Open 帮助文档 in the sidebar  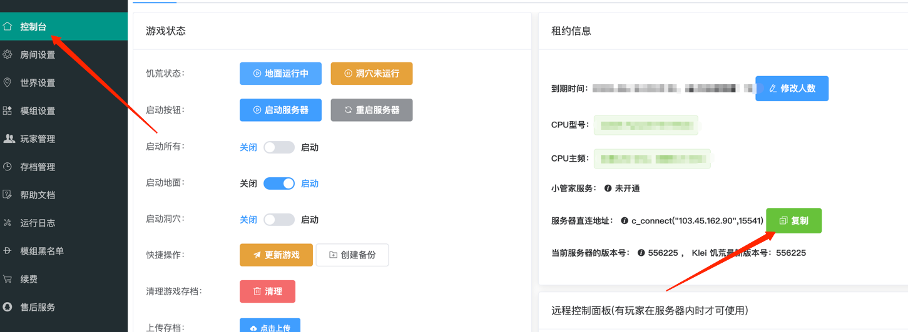38,195
